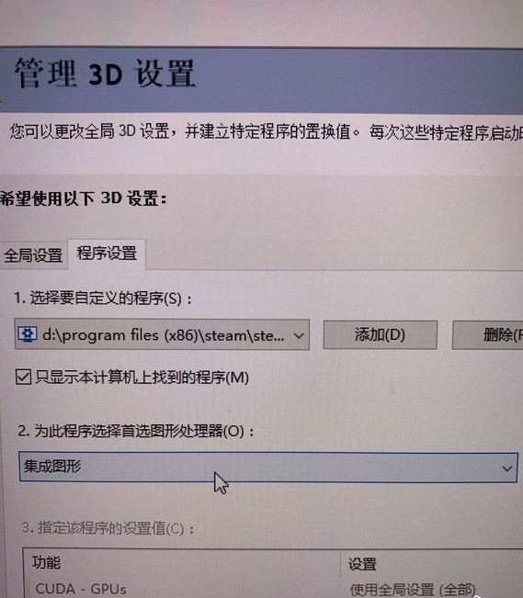This screenshot has height=598, width=523.
Task: Click the 3D settings description text
Action: (x=266, y=132)
